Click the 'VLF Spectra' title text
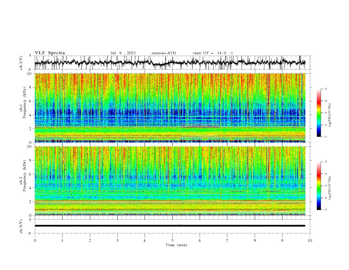 click(50, 53)
